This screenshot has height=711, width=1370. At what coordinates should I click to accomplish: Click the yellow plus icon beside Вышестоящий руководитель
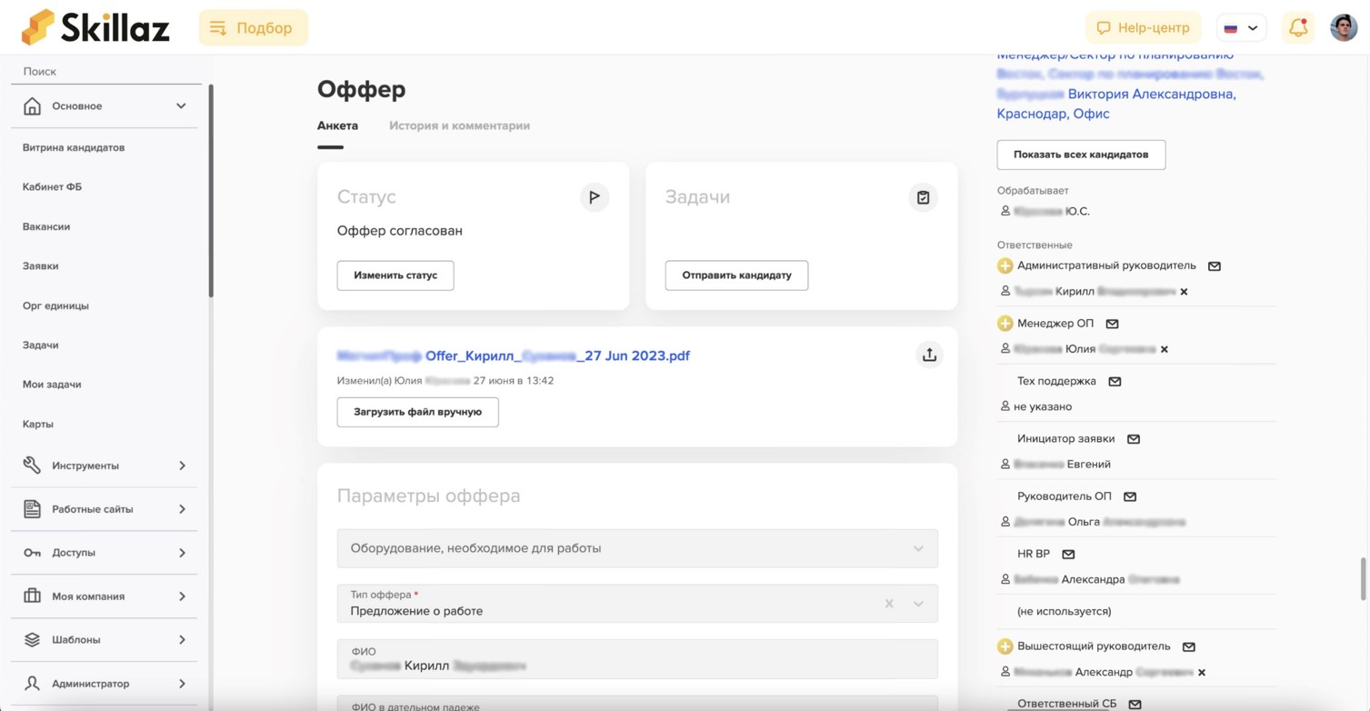[1005, 646]
